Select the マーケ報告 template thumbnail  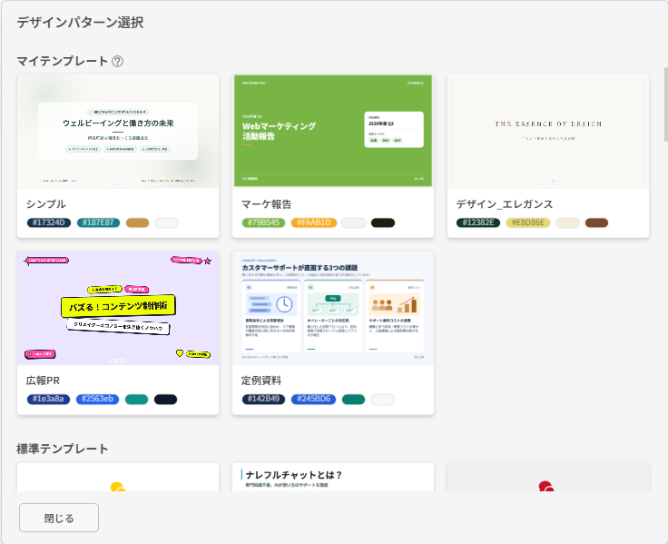(333, 131)
